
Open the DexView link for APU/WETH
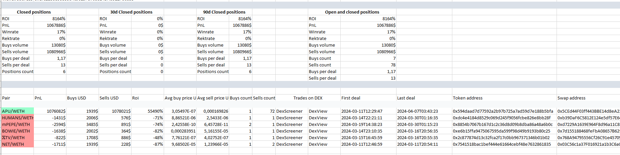tap(318, 111)
